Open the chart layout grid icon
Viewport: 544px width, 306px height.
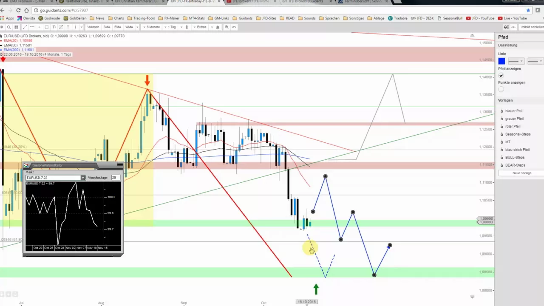[16, 27]
